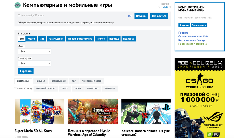Click 'Компьютерные и мобильные игры' sidebar heading
Image resolution: width=234 pixels, height=138 pixels.
tap(192, 9)
